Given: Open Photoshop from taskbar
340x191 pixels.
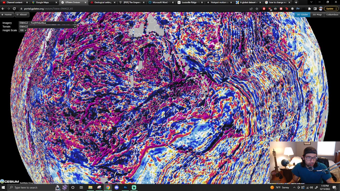Looking at the screenshot, I should tap(125, 188).
